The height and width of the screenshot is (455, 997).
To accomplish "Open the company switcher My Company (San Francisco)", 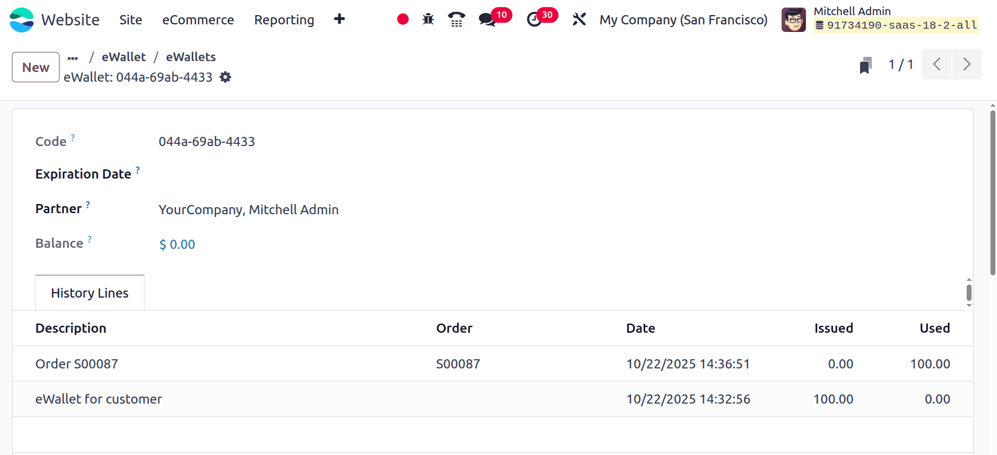I will (x=683, y=20).
